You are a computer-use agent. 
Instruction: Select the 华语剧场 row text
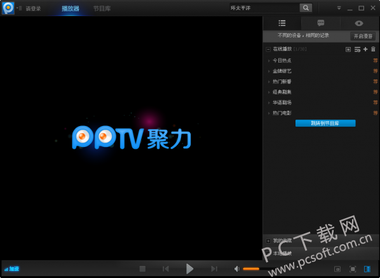point(282,102)
